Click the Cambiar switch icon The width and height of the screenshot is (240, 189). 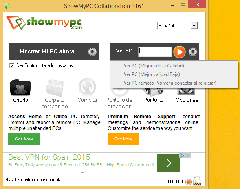pyautogui.click(x=87, y=88)
